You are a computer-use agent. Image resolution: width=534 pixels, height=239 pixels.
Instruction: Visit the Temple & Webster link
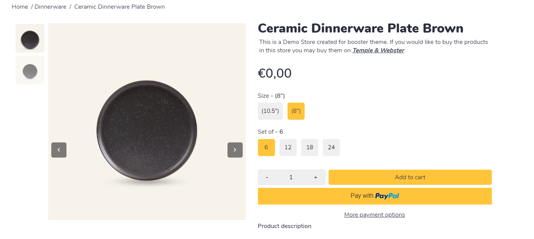pos(378,50)
